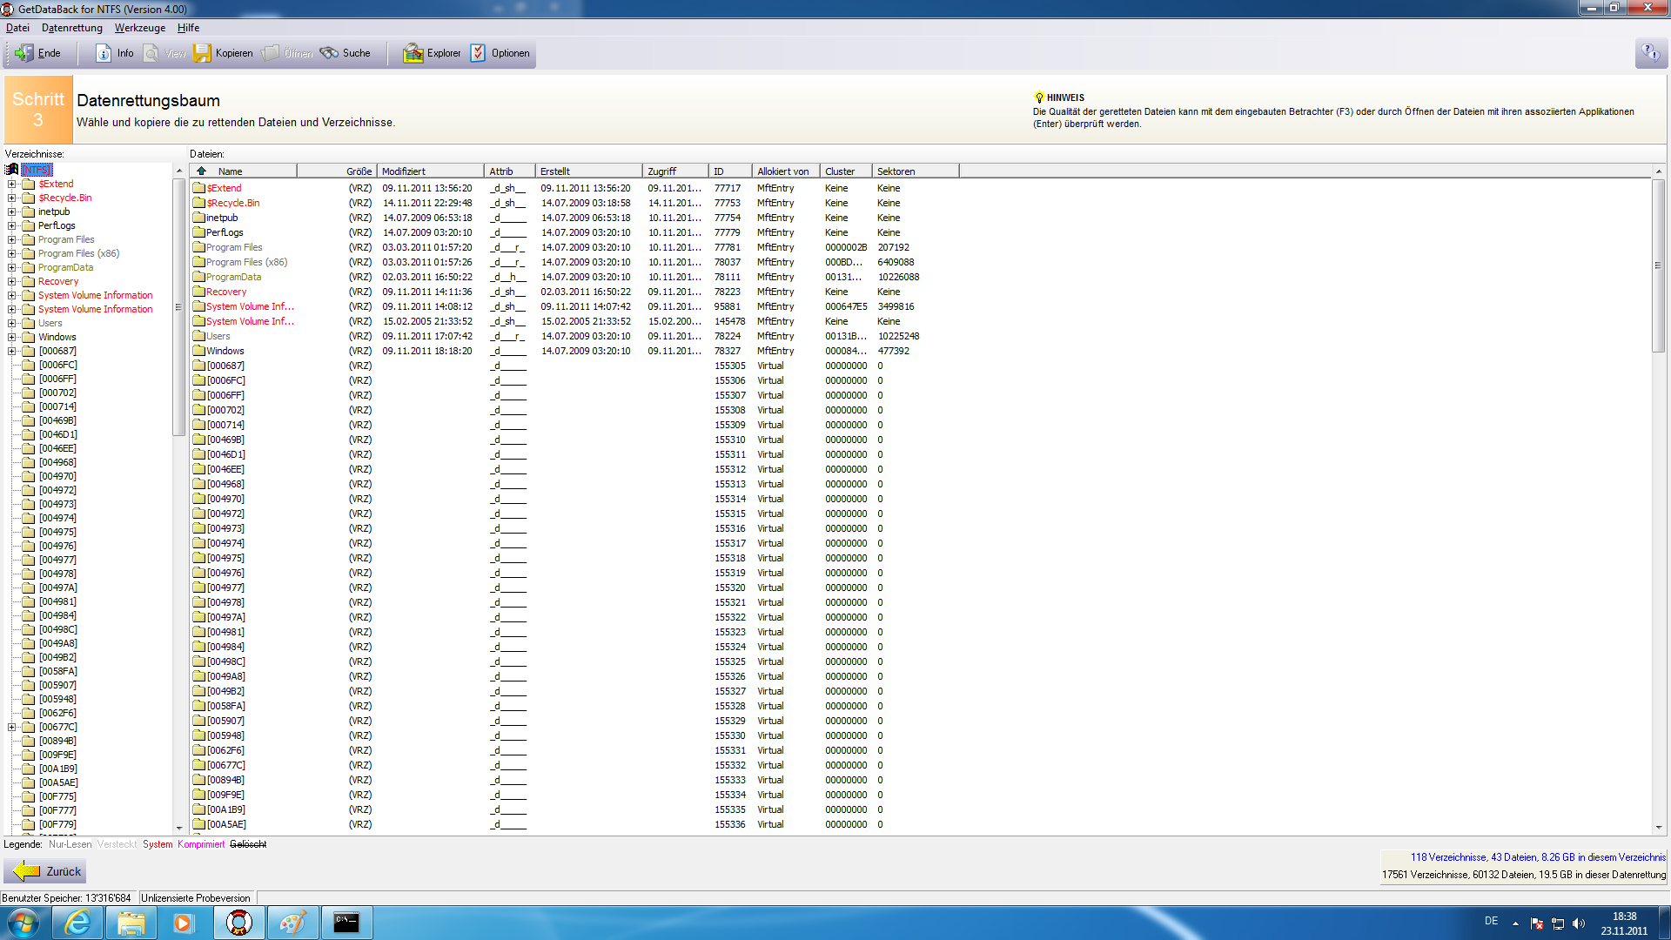Click the Ende exit toolbar icon
This screenshot has width=1671, height=940.
pos(25,53)
